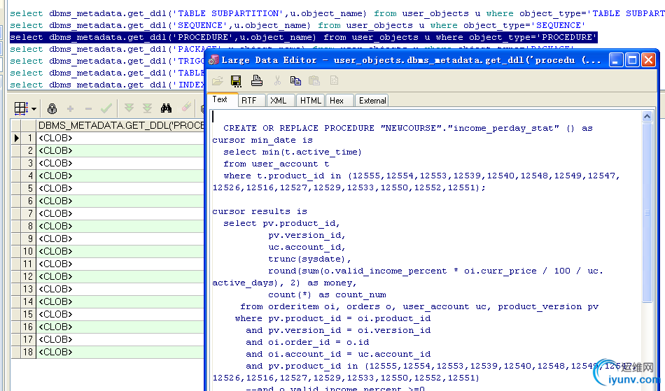Click row number 13 header
Image resolution: width=665 pixels, height=391 pixels.
(x=29, y=290)
